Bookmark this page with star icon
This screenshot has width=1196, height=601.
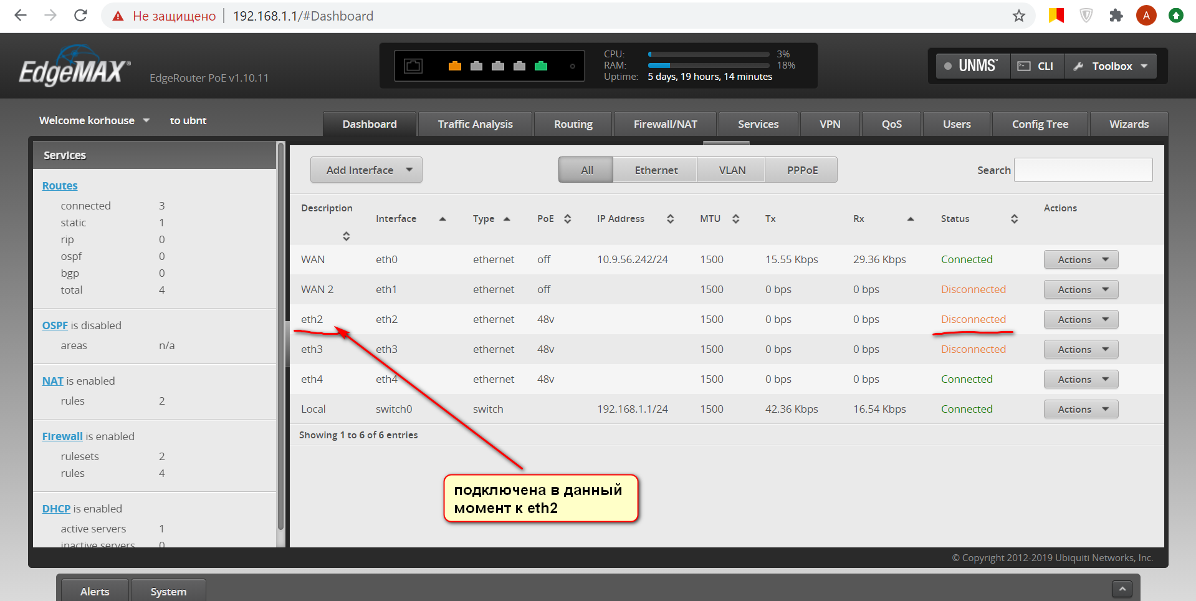coord(1019,16)
